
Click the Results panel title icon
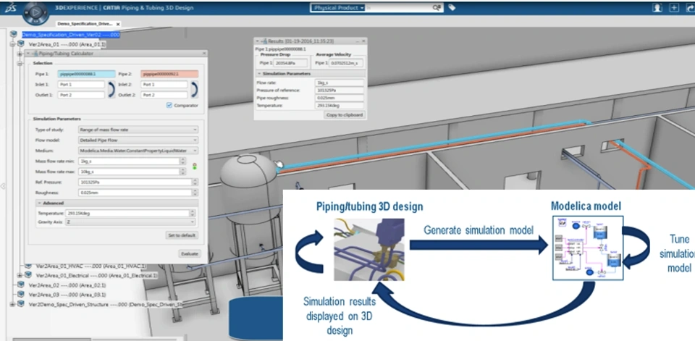click(265, 41)
